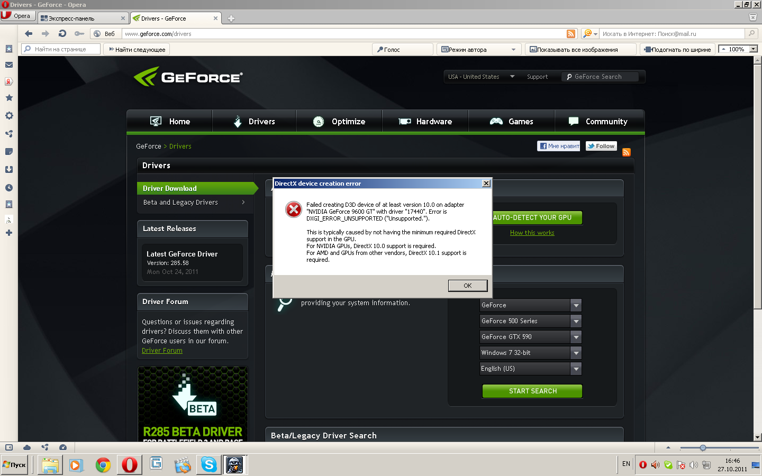Toggle the panels button in status bar

(9, 447)
